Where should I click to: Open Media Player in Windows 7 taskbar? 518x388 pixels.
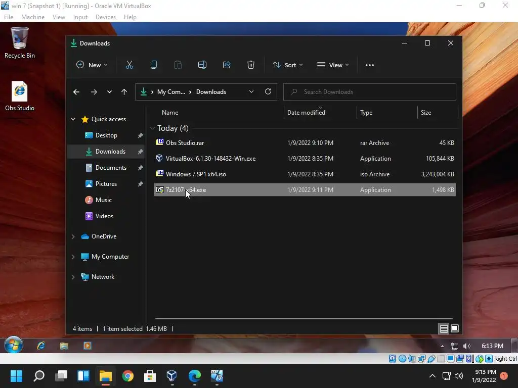pos(88,346)
